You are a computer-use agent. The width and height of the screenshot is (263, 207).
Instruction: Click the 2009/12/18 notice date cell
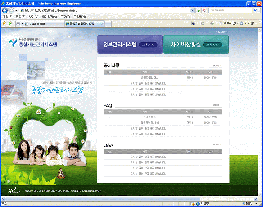[x=210, y=78]
